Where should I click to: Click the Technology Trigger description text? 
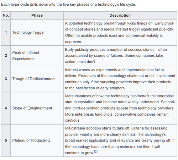[x=120, y=33]
